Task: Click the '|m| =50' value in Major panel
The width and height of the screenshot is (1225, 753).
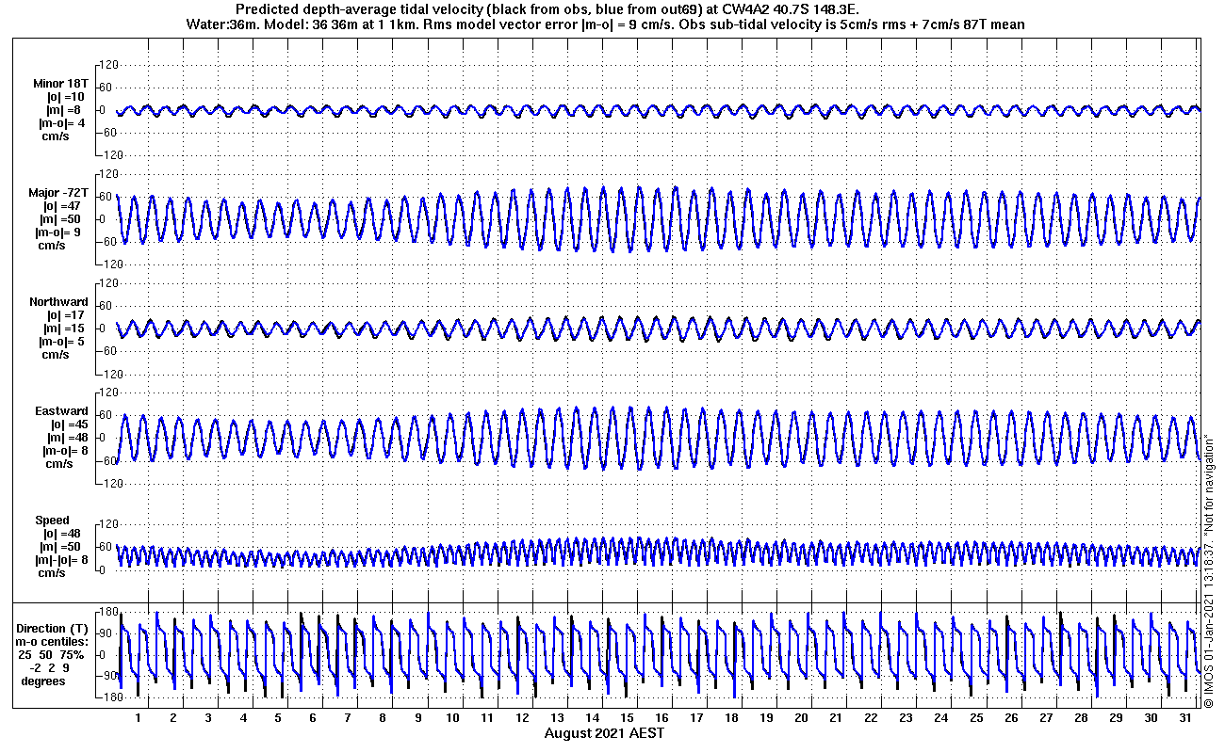Action: [x=62, y=219]
